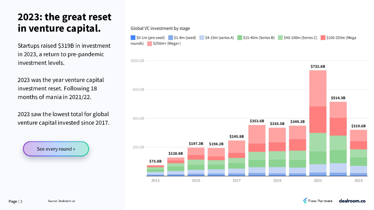Toggle the $4-15m (series A) legend swatch
374x210 pixels.
(x=202, y=38)
